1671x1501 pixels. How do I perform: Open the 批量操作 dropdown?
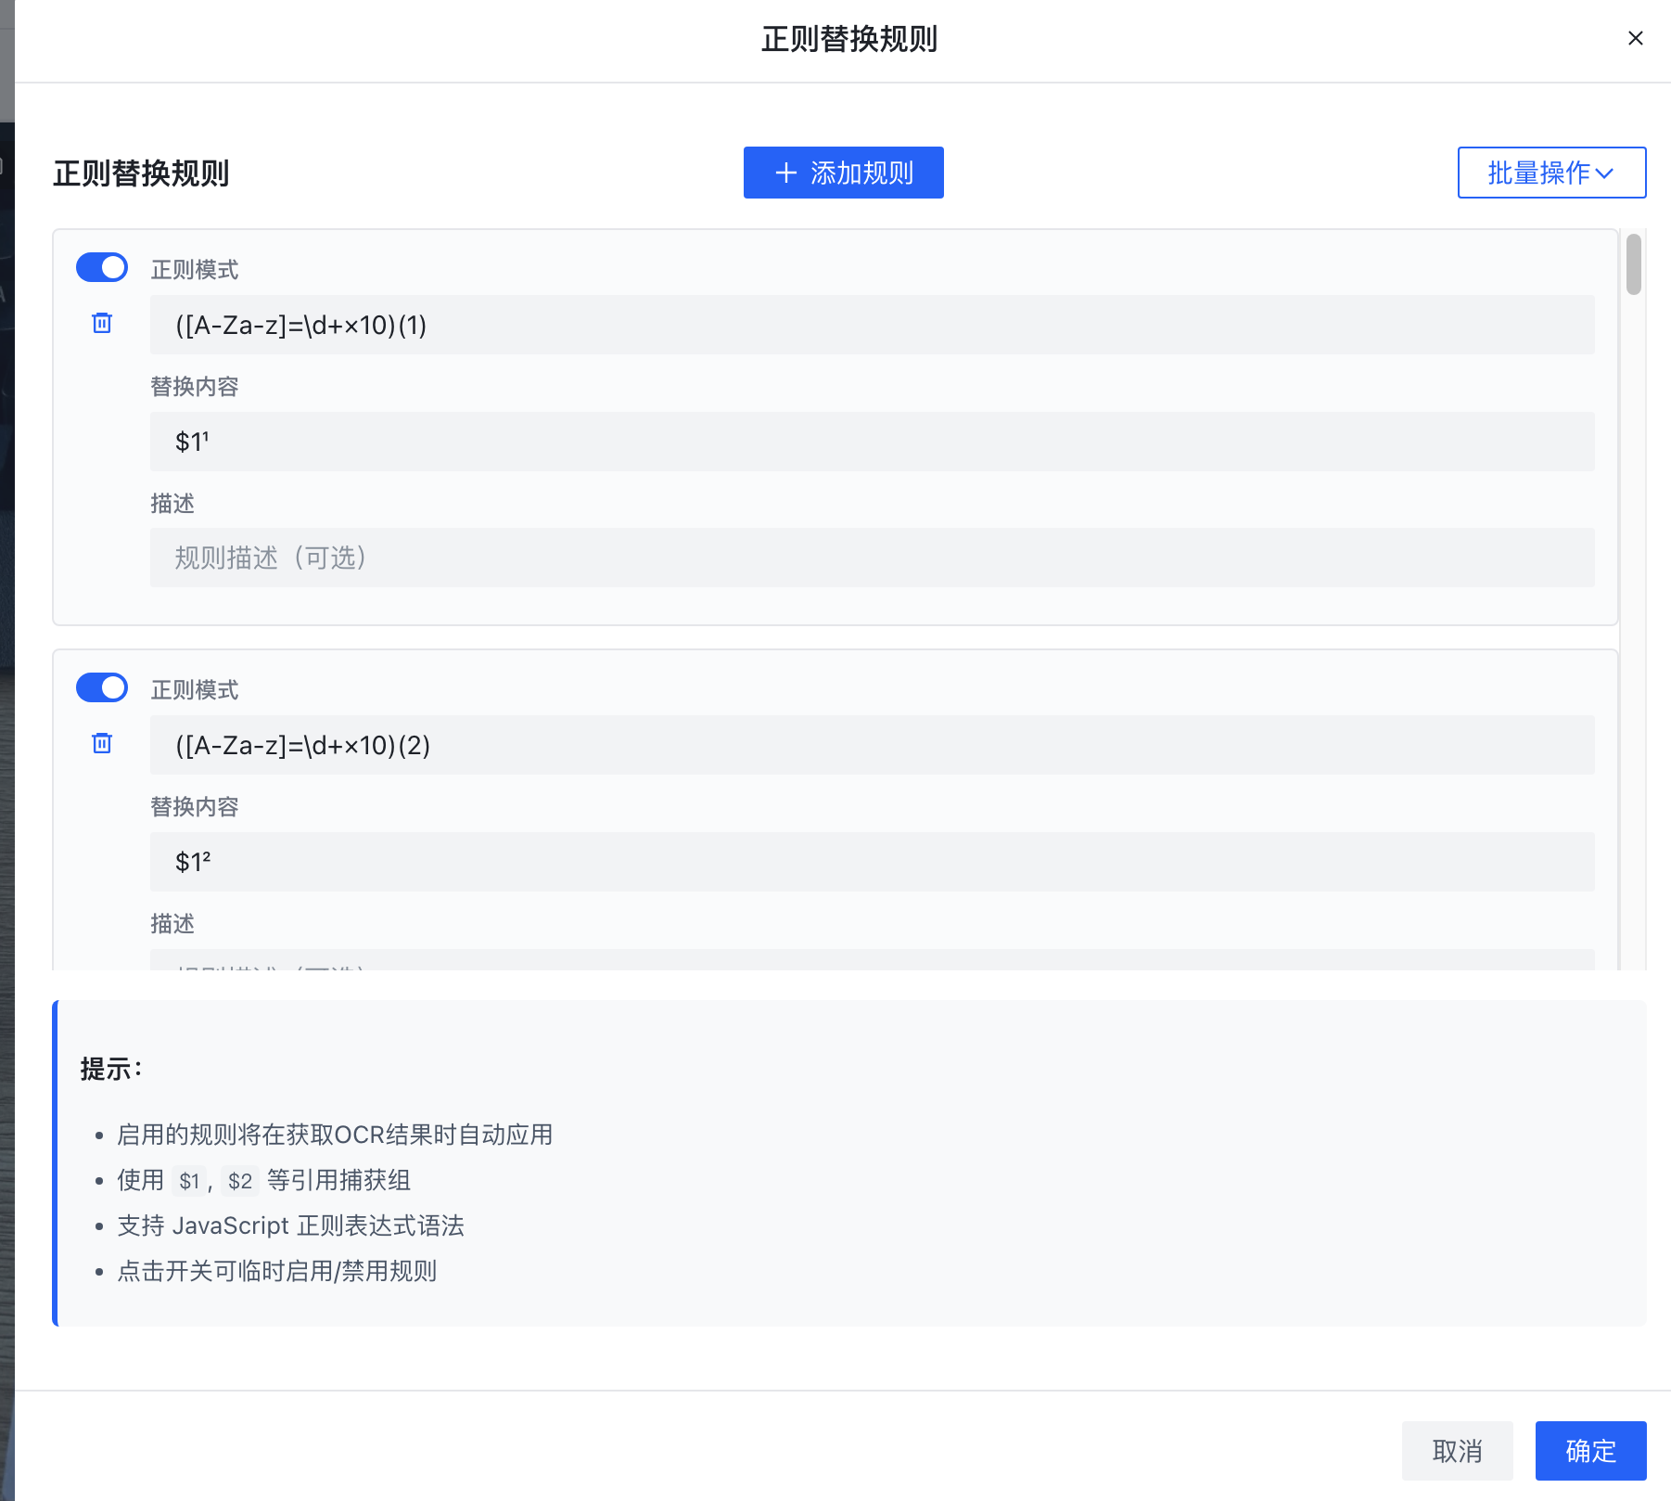point(1550,173)
